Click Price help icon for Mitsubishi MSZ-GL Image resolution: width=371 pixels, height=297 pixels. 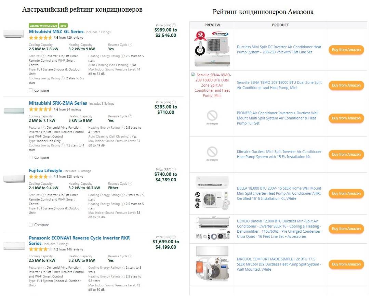tap(174, 25)
